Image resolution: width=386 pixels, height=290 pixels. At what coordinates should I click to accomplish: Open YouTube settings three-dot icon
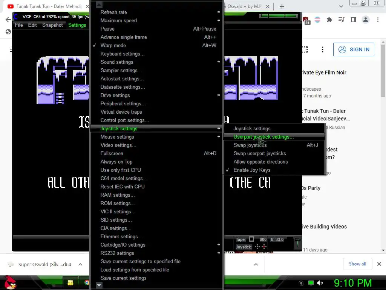pos(323,49)
